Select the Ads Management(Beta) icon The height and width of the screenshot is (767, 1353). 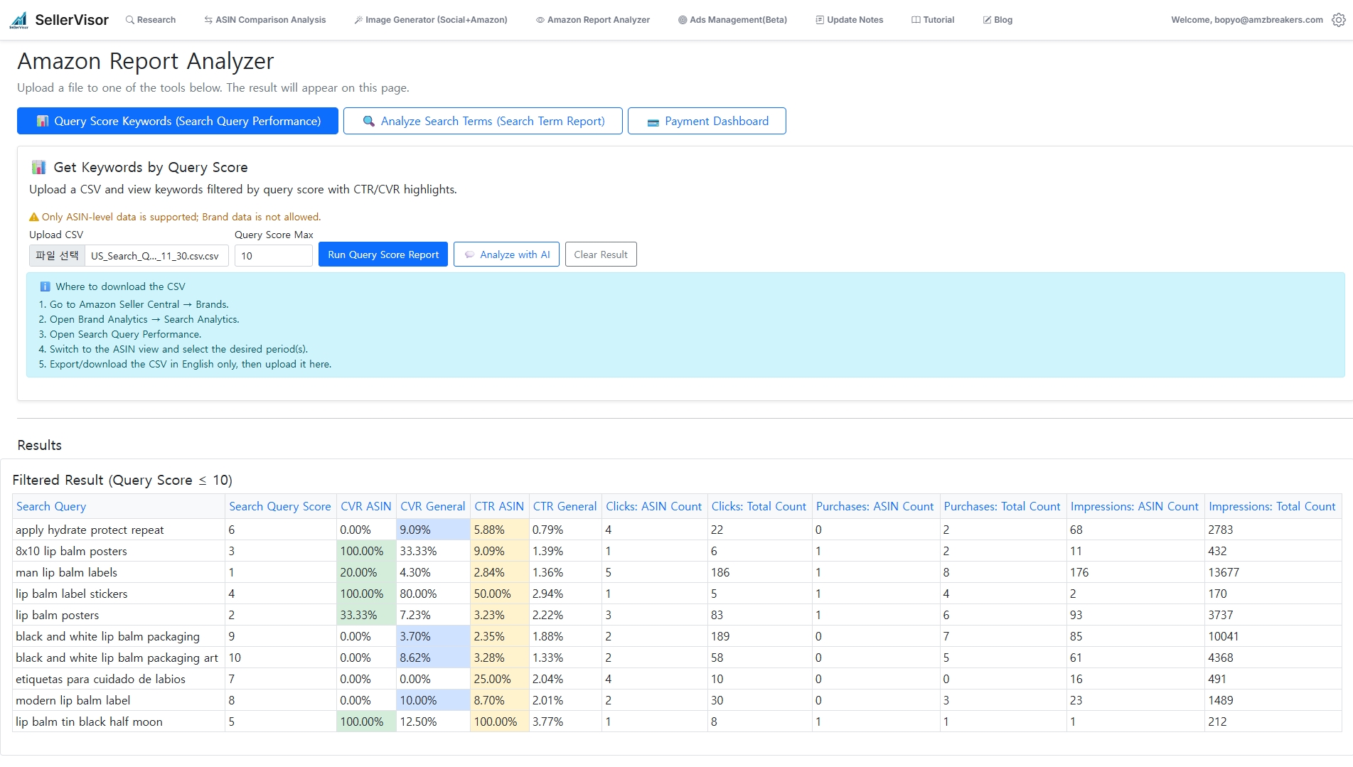tap(682, 20)
